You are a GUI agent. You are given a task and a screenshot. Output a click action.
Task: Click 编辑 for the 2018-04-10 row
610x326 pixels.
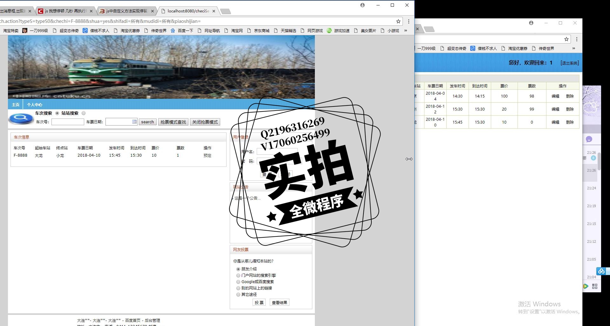(555, 122)
